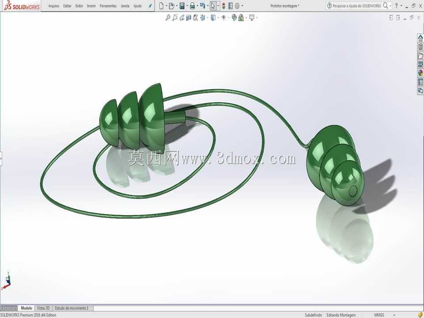Click the Help question mark icon
The image size is (424, 318).
pos(397,6)
